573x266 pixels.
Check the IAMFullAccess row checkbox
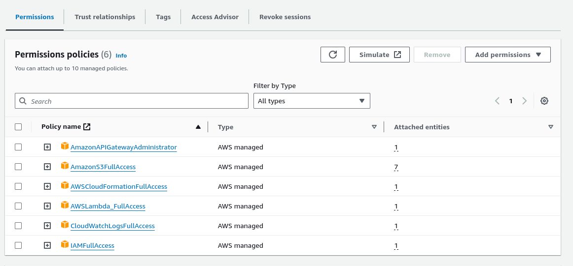pyautogui.click(x=18, y=245)
